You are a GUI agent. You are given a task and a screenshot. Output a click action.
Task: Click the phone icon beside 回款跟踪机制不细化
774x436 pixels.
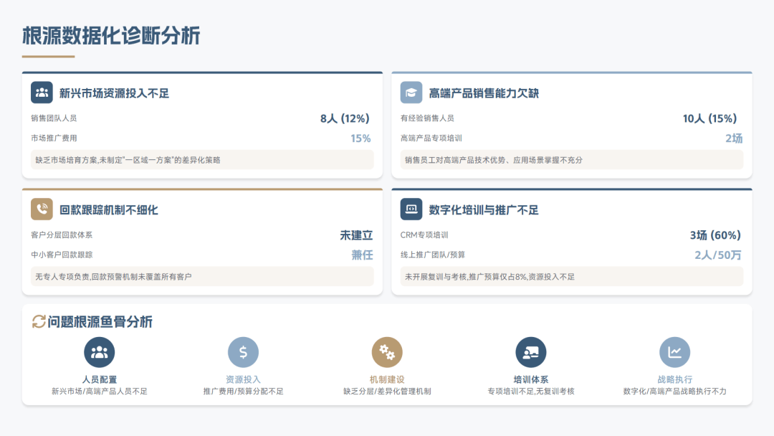tap(42, 209)
